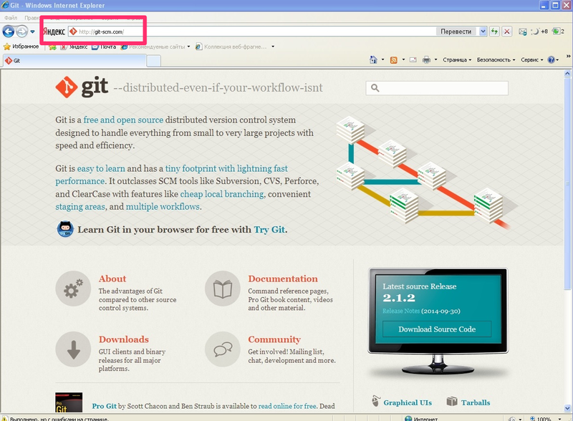Open the Почта favorites bar link
The image size is (573, 421).
(x=104, y=47)
